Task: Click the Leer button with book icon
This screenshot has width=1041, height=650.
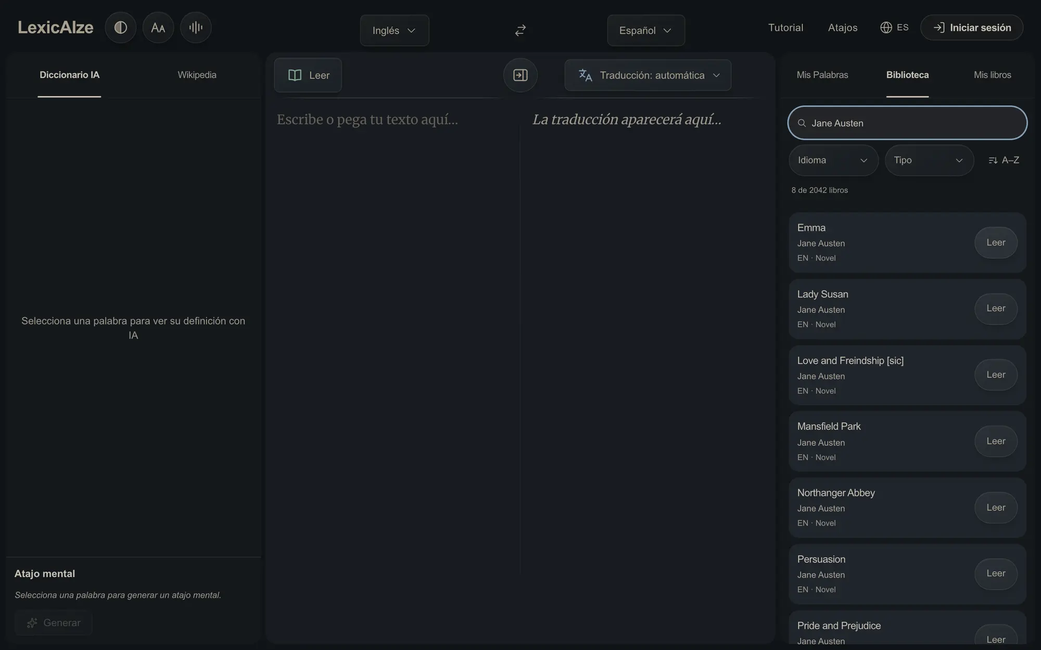Action: tap(308, 75)
